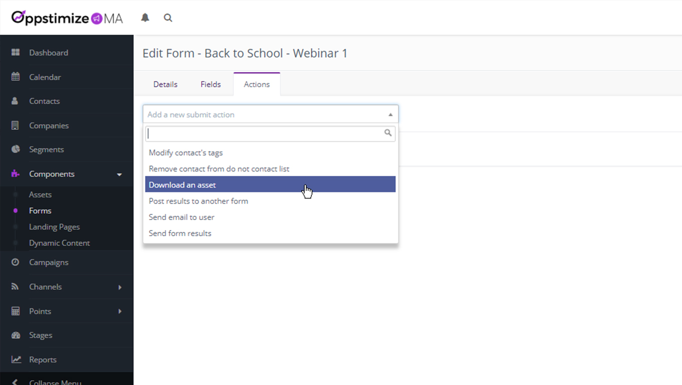Click the Campaigns clock icon
Viewport: 682px width, 385px height.
(x=16, y=262)
